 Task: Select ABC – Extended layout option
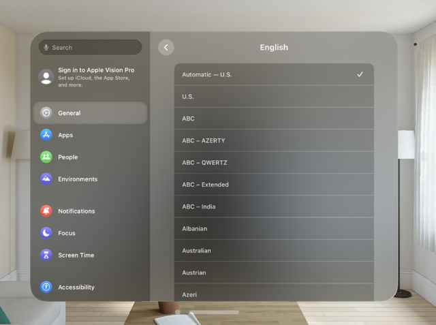(273, 185)
